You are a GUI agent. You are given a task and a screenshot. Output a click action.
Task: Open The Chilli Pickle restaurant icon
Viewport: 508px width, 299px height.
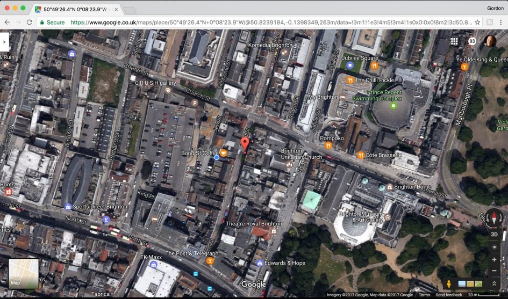(x=350, y=80)
